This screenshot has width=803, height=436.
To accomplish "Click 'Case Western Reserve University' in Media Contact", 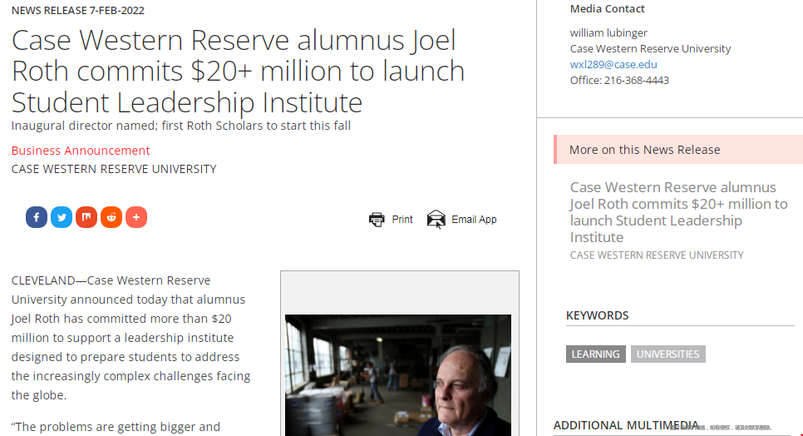I will click(650, 48).
